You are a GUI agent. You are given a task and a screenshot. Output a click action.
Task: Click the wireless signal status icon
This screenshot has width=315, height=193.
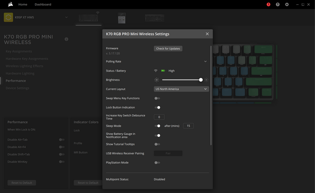tap(156, 70)
